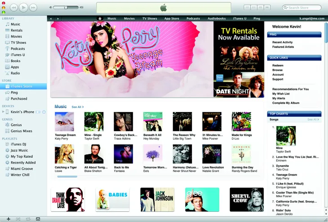Open the Audiobooks store tab
The height and width of the screenshot is (222, 328).
[x=217, y=18]
